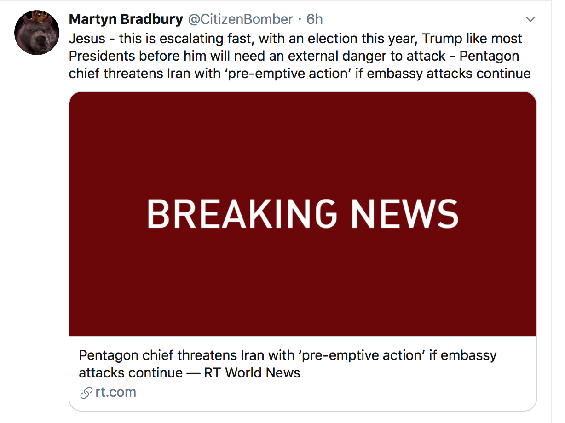
Task: Select the @CitizenBomber handle
Action: point(240,19)
